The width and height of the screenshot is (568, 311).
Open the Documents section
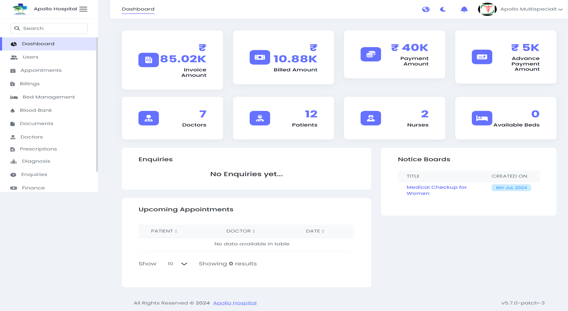(37, 124)
